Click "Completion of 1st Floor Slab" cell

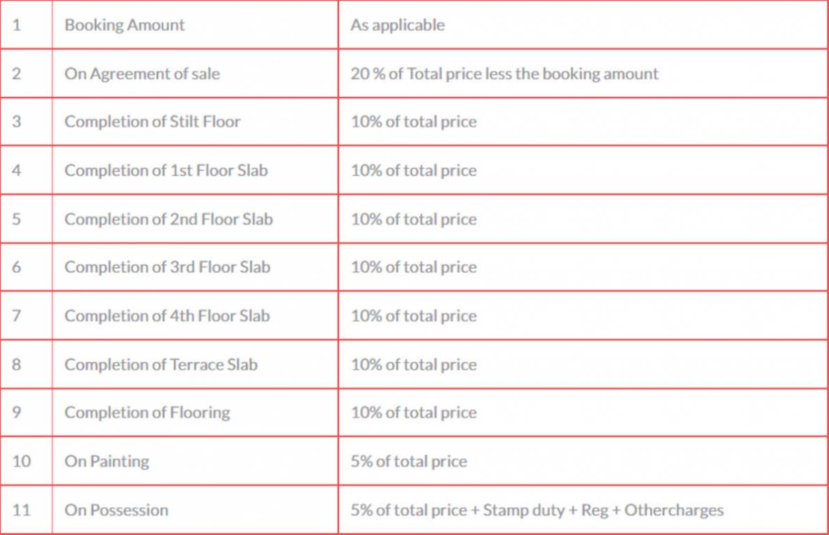pyautogui.click(x=166, y=171)
